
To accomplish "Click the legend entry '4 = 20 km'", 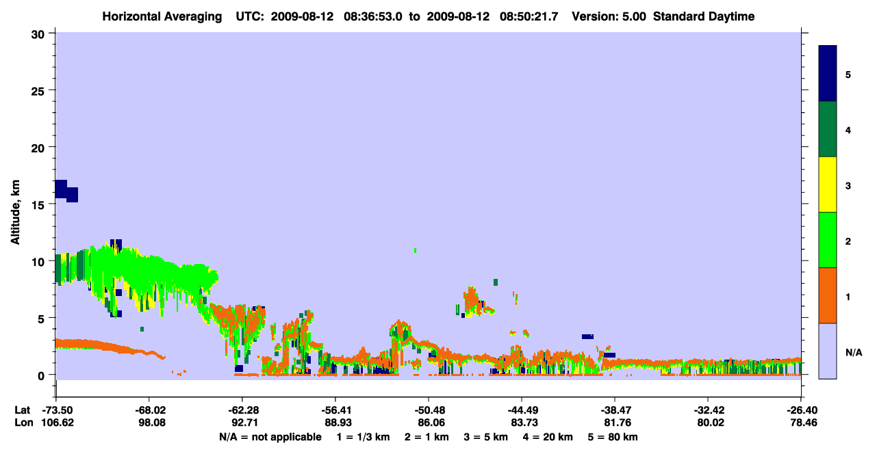I will click(x=549, y=437).
